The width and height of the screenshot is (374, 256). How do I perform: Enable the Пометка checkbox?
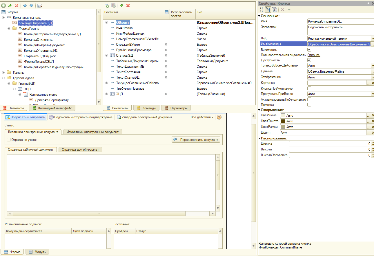click(309, 105)
